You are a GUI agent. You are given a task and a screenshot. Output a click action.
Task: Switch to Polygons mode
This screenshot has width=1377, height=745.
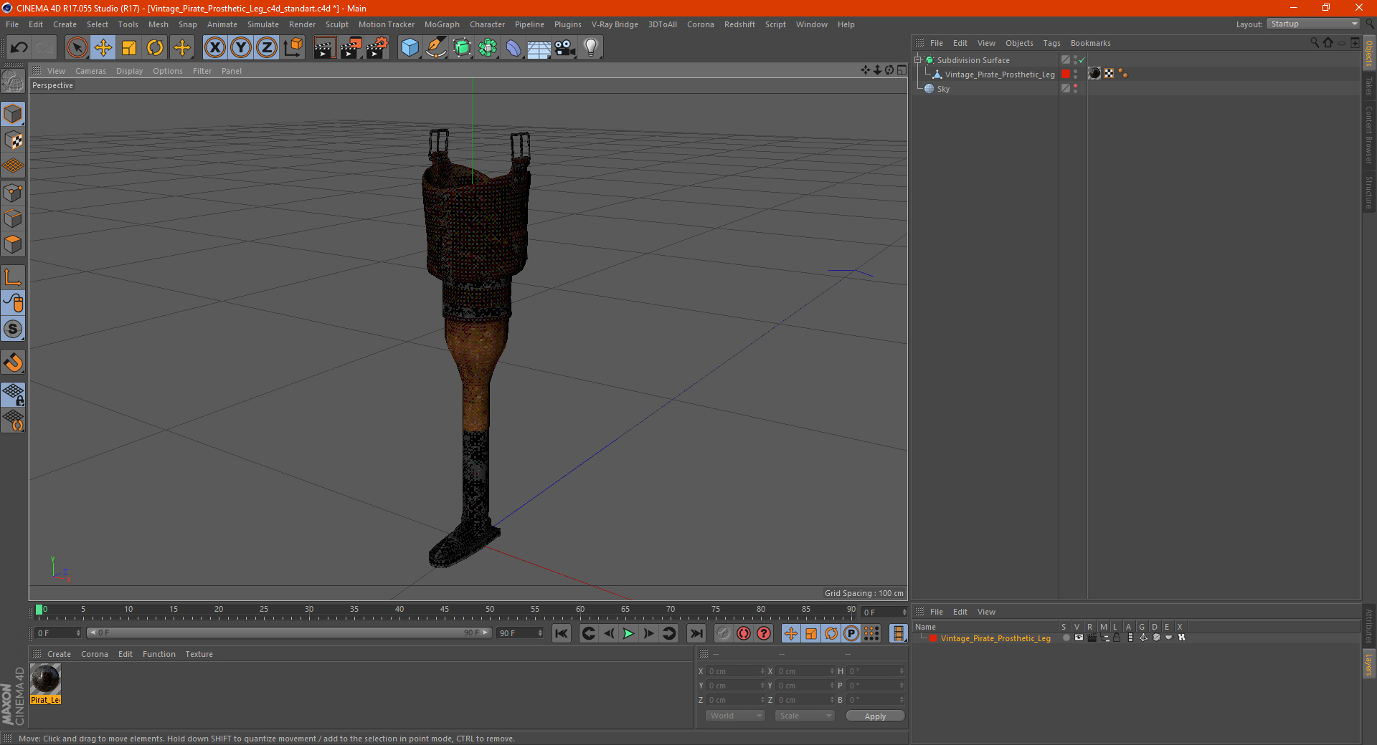[x=13, y=244]
